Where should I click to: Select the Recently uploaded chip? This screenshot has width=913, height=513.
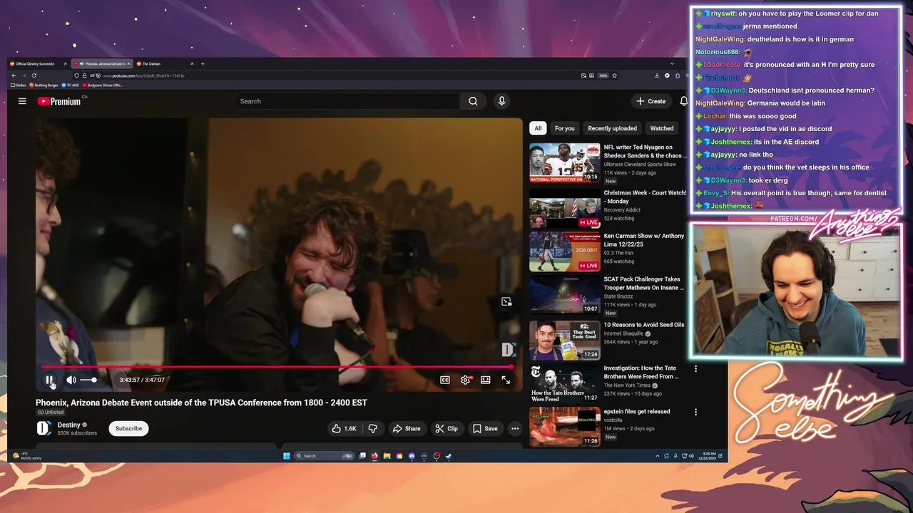tap(612, 128)
